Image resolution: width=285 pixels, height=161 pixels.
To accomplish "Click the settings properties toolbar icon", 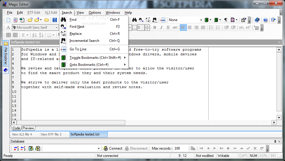I will click(x=243, y=20).
